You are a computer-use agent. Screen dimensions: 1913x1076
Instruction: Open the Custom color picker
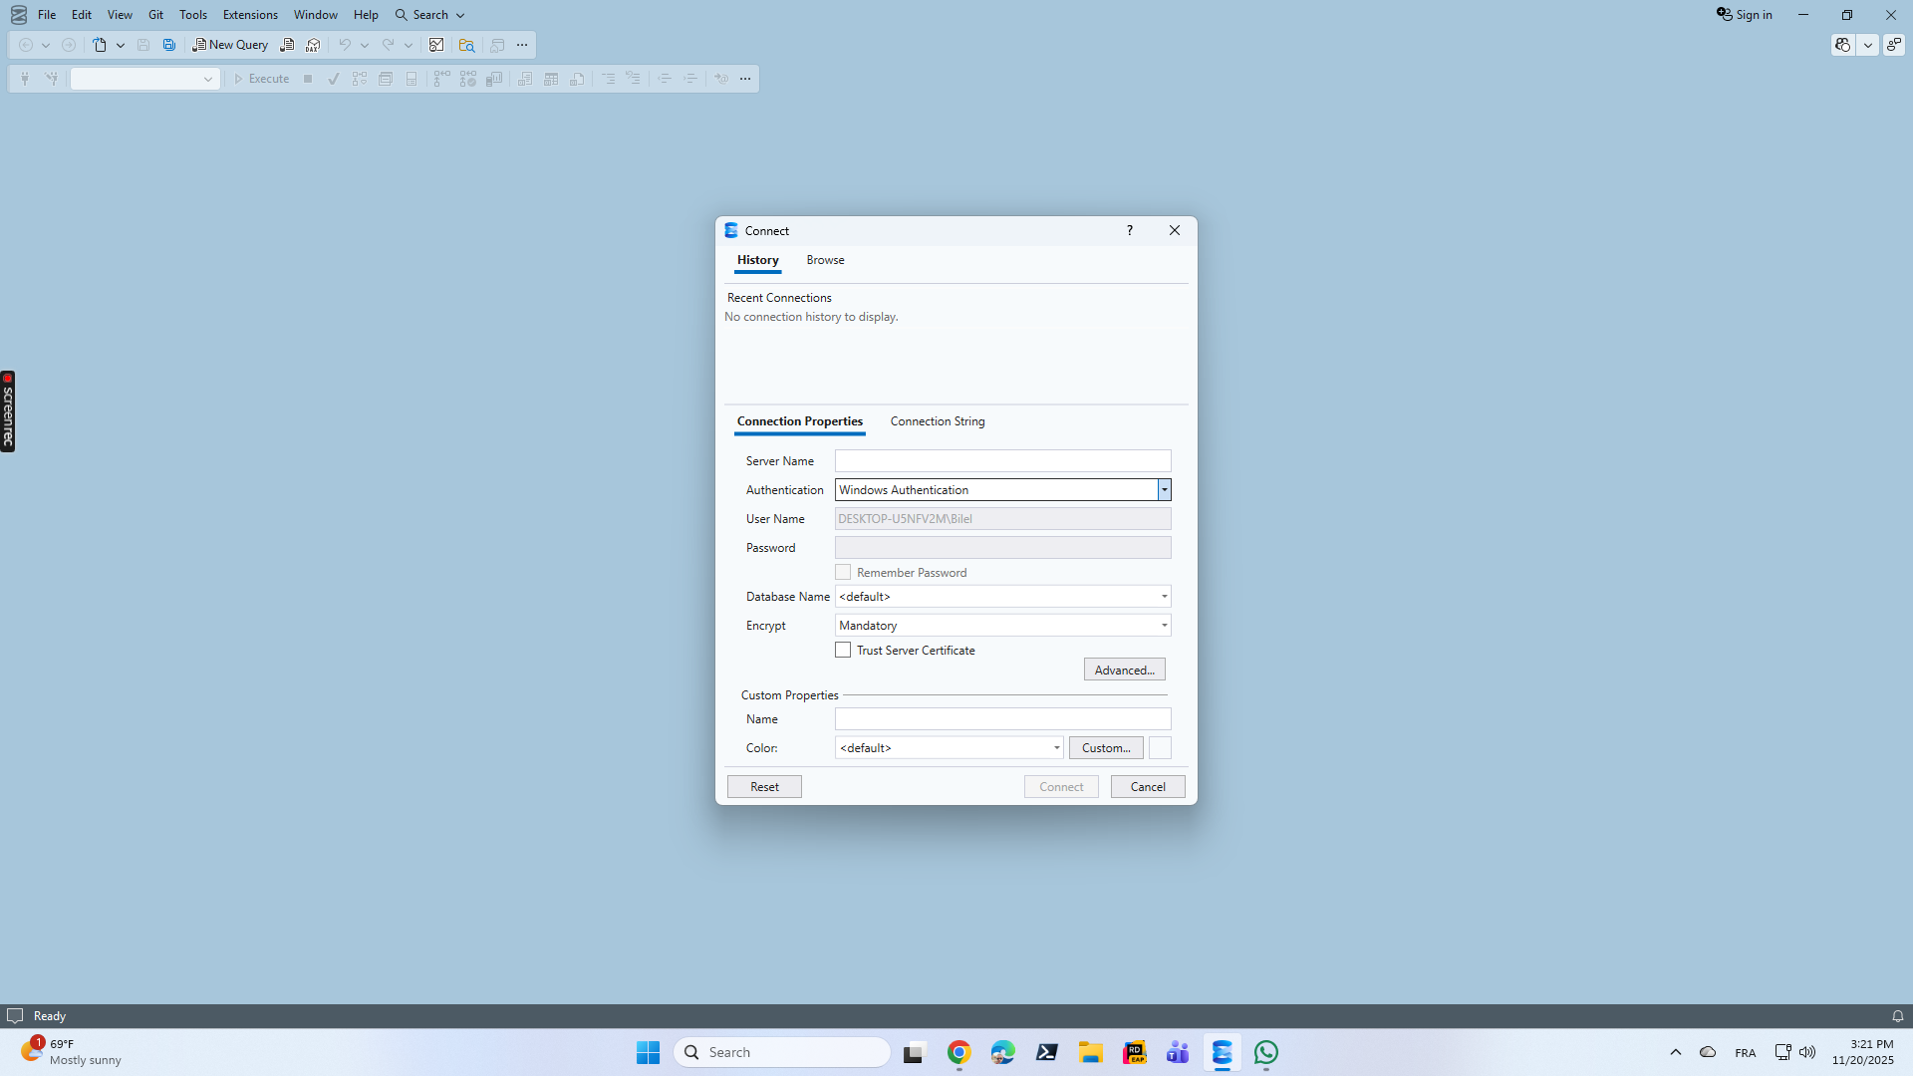click(x=1105, y=747)
